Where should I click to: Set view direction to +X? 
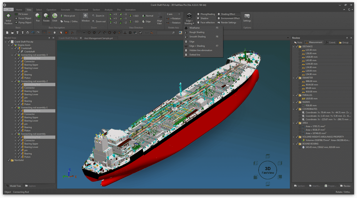point(113,14)
